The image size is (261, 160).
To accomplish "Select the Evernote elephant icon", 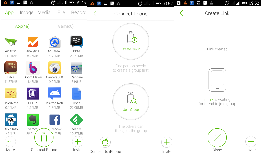I will coord(33,119).
